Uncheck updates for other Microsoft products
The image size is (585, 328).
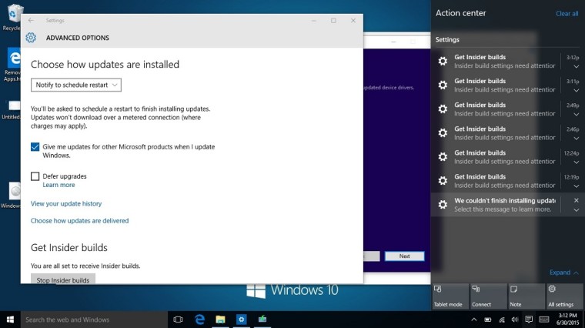[35, 146]
